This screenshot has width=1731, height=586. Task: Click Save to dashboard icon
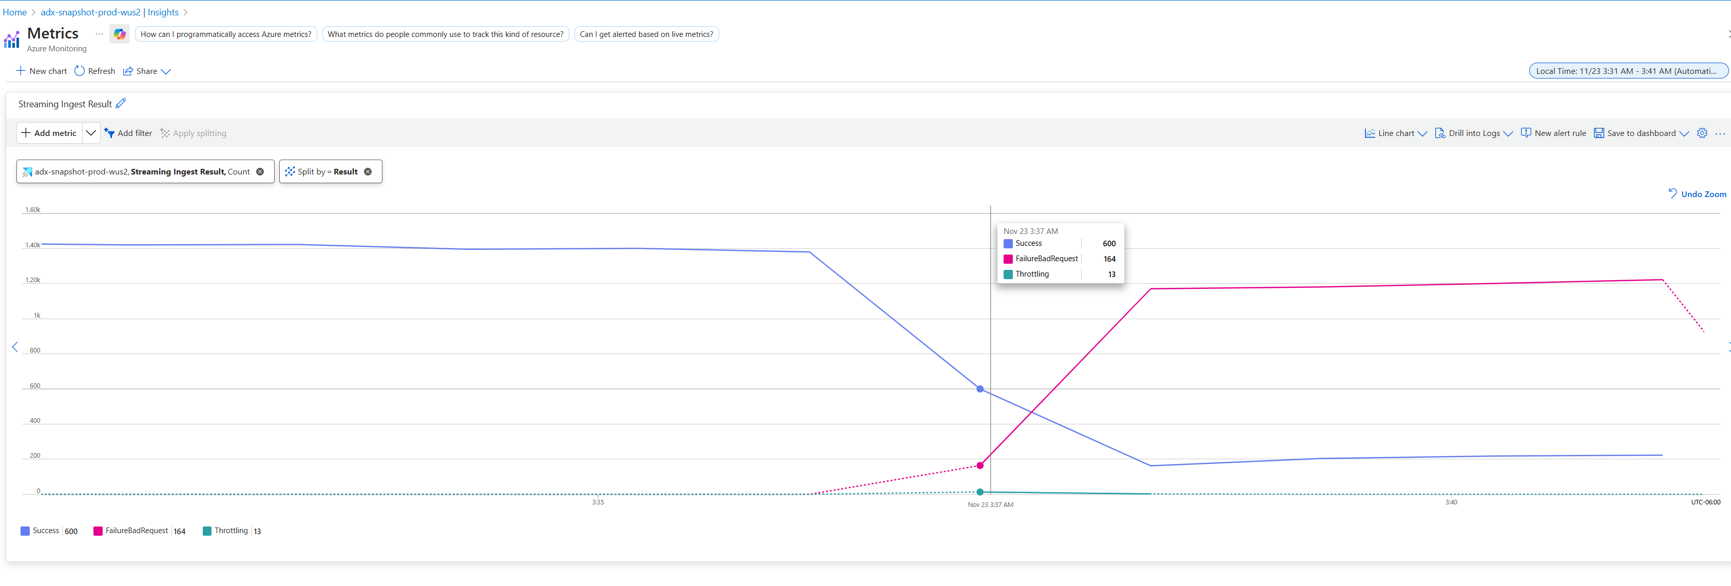(x=1599, y=133)
